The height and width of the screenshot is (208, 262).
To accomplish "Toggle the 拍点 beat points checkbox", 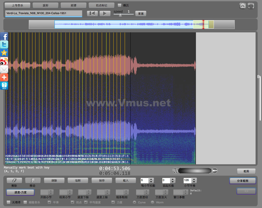I will [x=73, y=202].
